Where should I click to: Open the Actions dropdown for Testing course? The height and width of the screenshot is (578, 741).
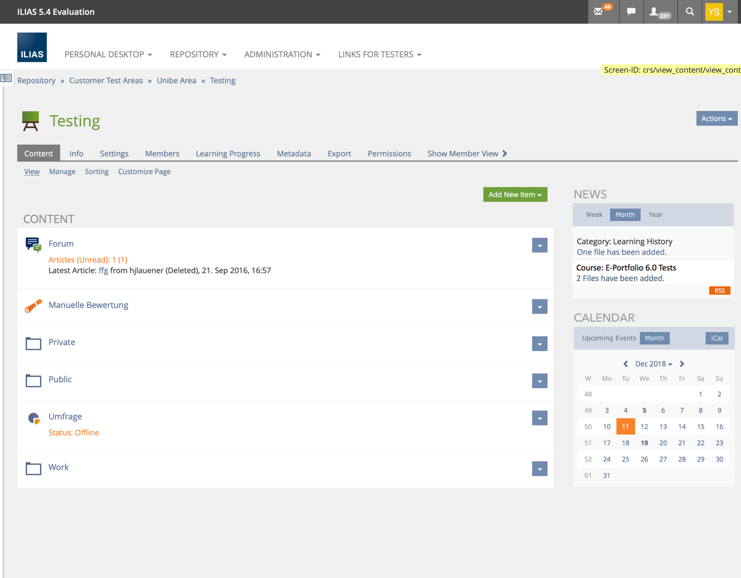coord(716,118)
